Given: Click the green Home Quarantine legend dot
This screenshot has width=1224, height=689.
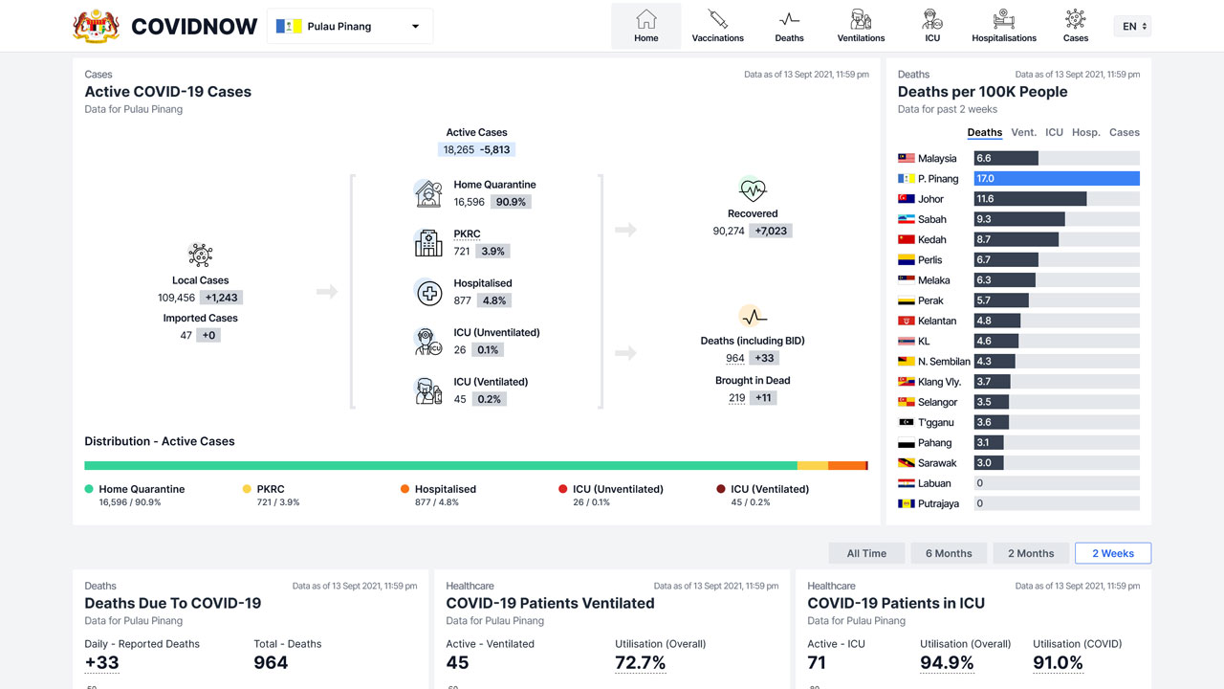Looking at the screenshot, I should pyautogui.click(x=89, y=489).
